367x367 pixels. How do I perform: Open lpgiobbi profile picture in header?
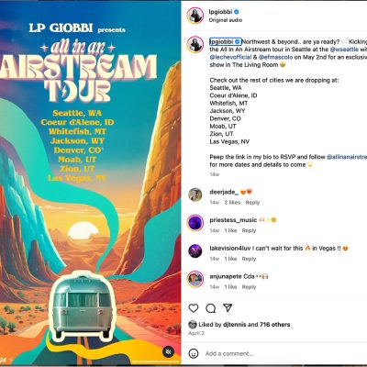[195, 16]
